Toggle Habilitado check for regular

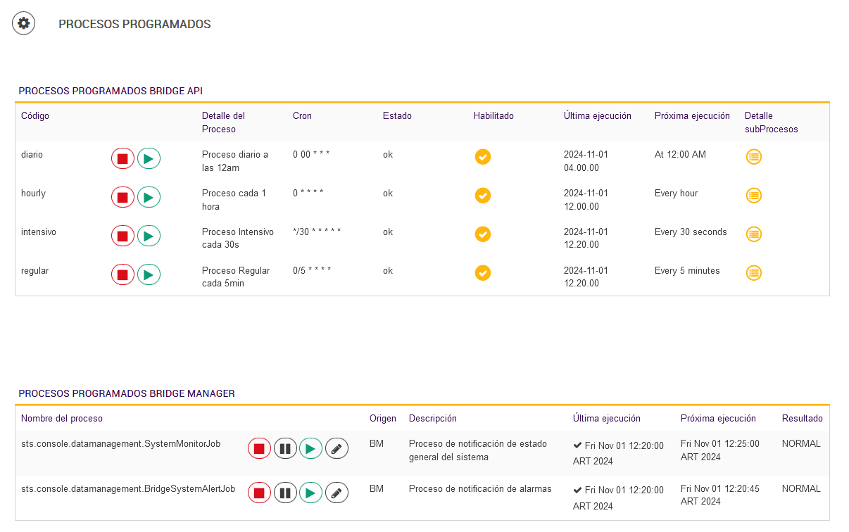(483, 273)
